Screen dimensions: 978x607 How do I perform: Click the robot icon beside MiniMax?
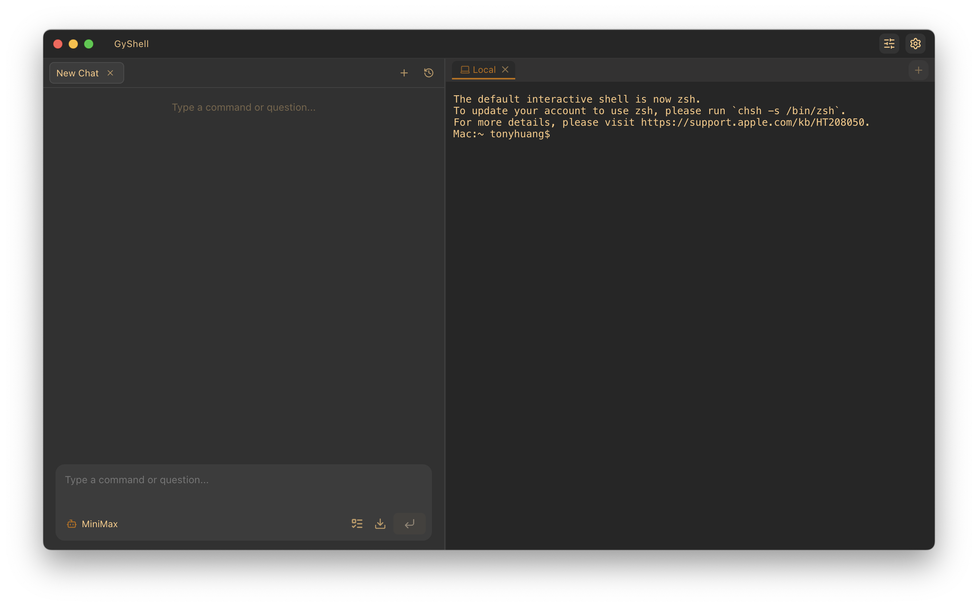[x=71, y=524]
